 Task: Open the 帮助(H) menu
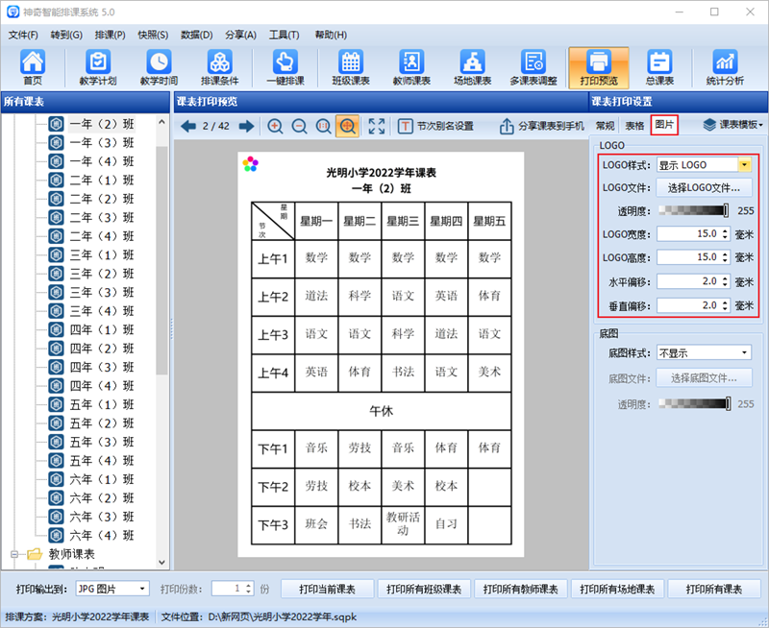point(331,35)
